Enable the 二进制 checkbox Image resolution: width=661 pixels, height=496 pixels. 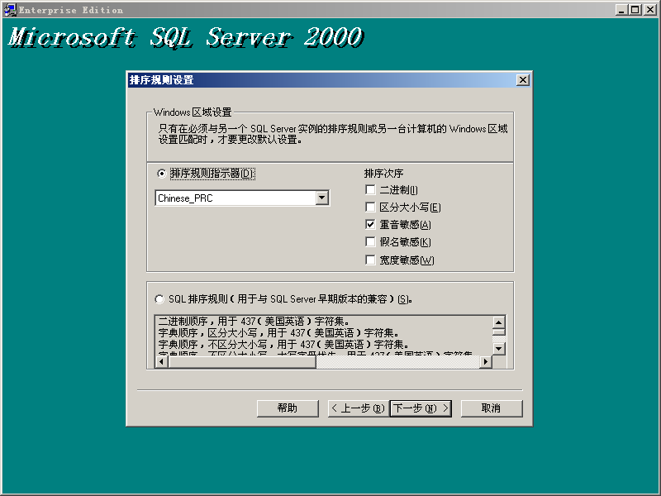(370, 190)
